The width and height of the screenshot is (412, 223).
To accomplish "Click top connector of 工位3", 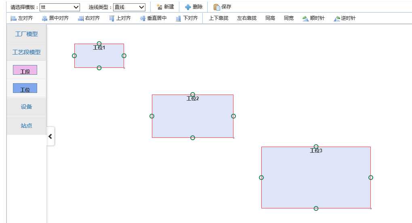I will pos(316,147).
